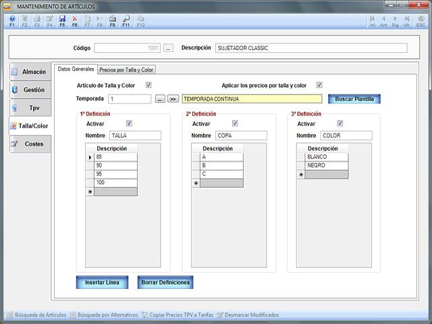Open the Tpv side section
Screen dimensions: 432x324
click(30, 108)
